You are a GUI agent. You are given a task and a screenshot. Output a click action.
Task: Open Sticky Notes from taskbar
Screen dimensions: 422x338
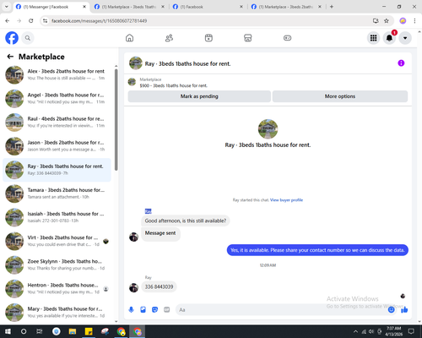click(89, 331)
